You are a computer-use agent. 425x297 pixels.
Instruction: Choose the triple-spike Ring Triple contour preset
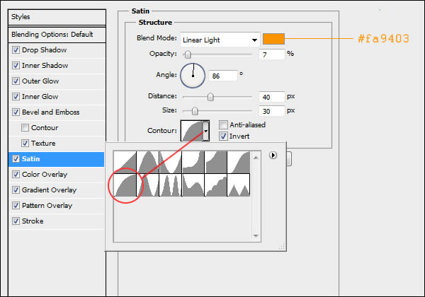(x=171, y=186)
